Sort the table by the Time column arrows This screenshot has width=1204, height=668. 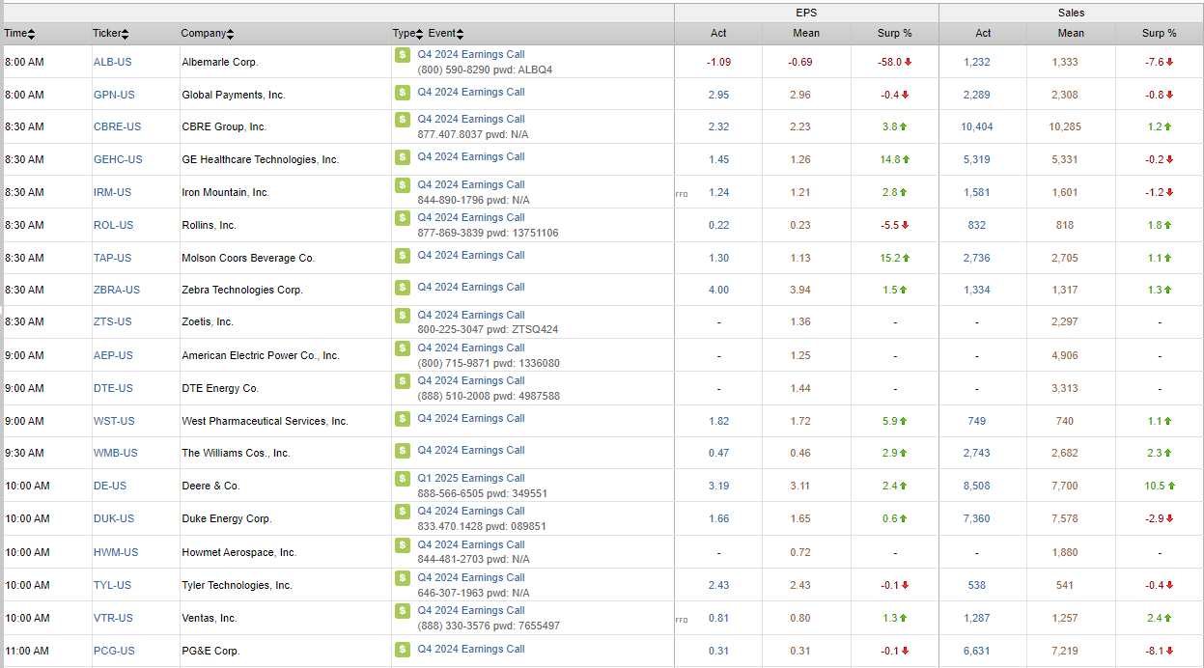point(32,34)
